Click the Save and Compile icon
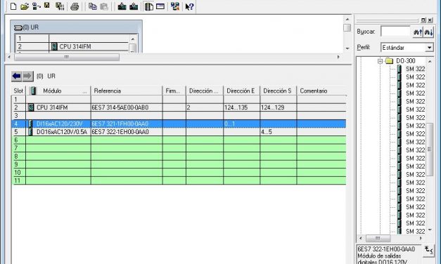 (x=60, y=6)
